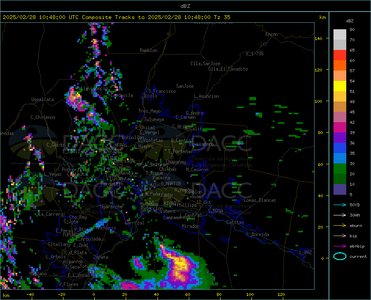Click the C_Guido map label
This screenshot has height=300, width=371.
pos(55,145)
